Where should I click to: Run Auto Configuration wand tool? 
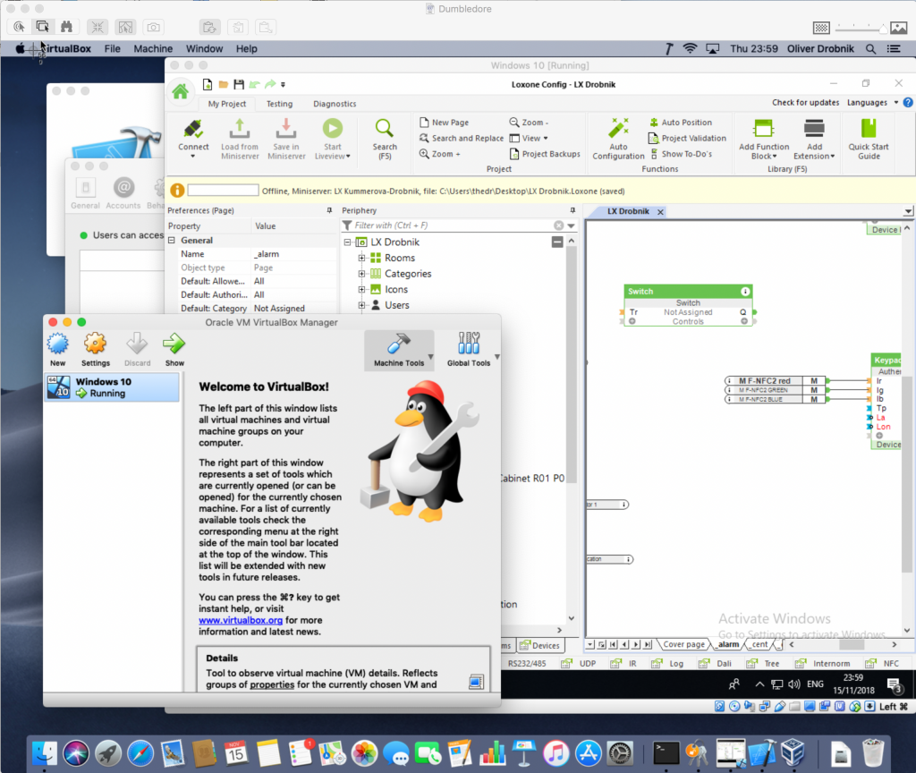click(618, 130)
